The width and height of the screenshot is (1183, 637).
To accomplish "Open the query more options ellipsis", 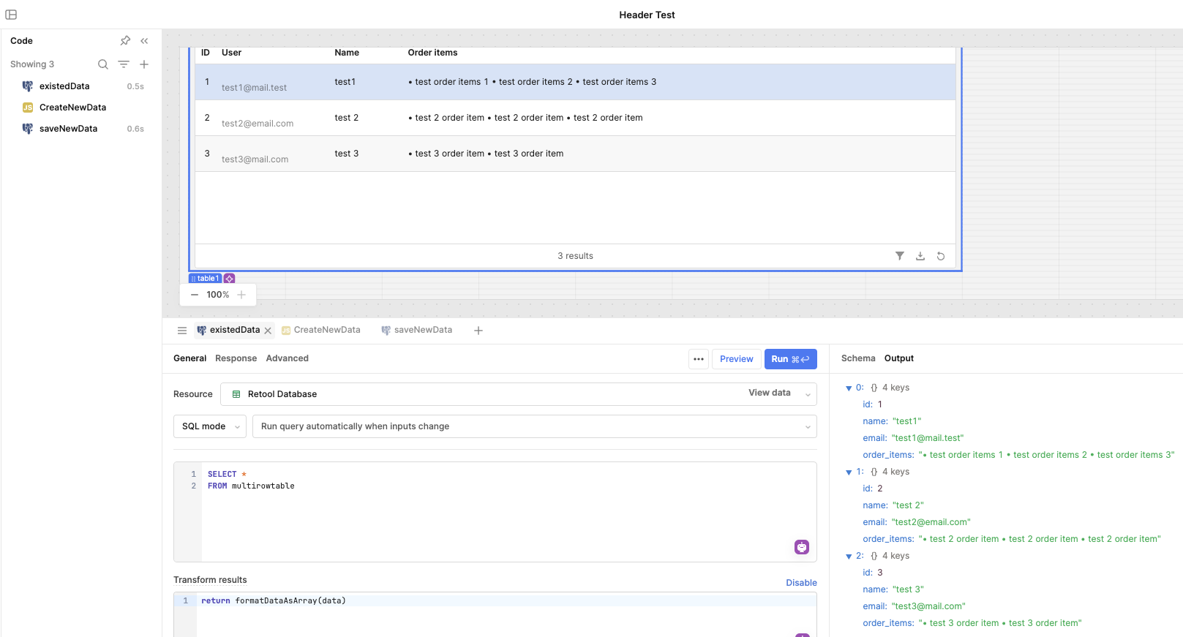I will (699, 359).
